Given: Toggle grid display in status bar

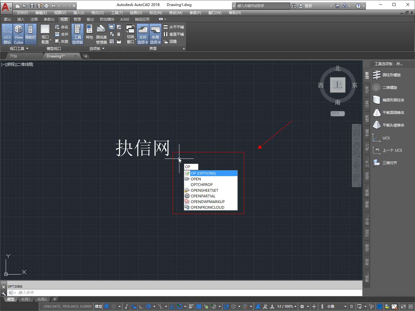Looking at the screenshot, I should (x=107, y=306).
